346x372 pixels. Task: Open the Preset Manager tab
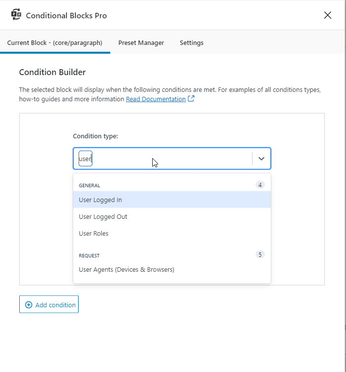tap(141, 42)
